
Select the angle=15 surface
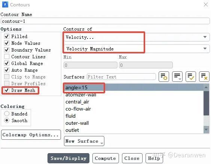point(134,87)
